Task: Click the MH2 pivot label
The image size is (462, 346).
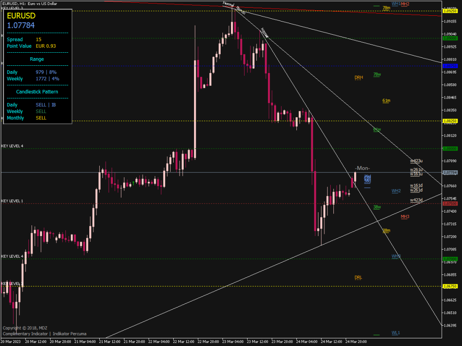Action: tap(405, 4)
